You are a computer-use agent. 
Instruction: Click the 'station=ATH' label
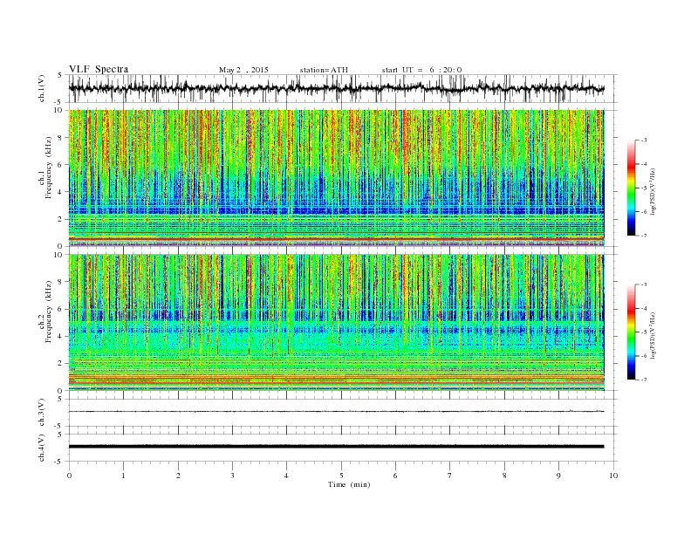pyautogui.click(x=324, y=70)
